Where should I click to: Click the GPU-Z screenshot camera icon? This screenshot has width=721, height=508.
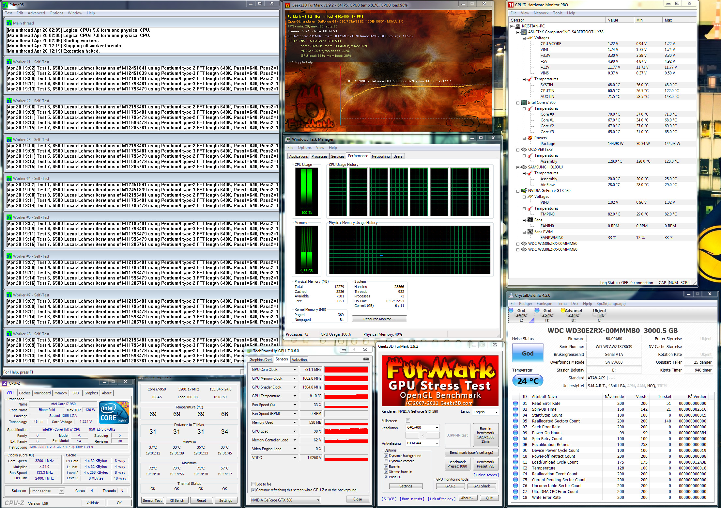[366, 359]
